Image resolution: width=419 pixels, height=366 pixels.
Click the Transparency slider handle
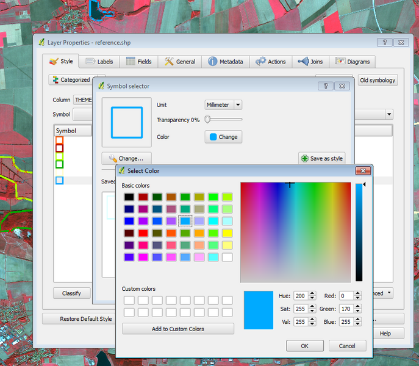(x=207, y=119)
